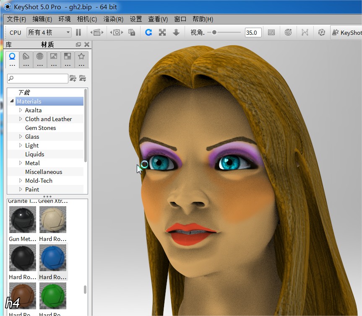
Task: Select the Gem Stones category
Action: tap(40, 128)
